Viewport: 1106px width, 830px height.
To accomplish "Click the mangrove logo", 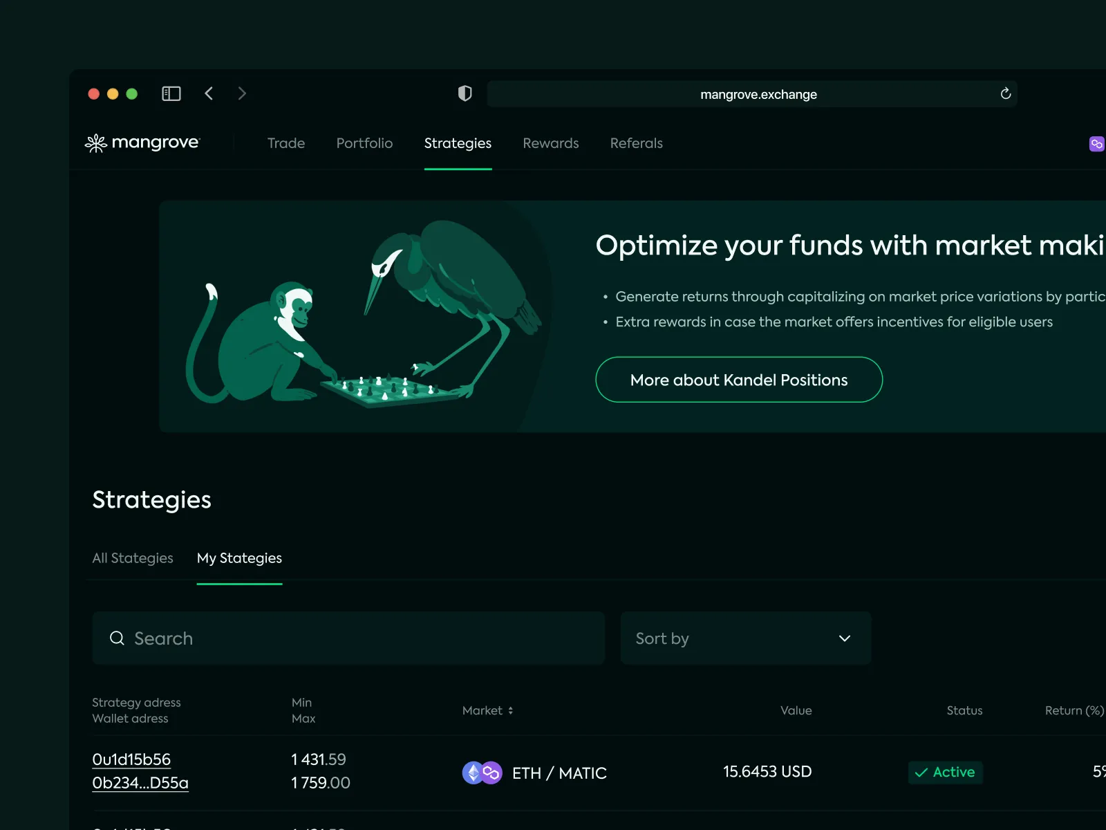I will [x=142, y=142].
